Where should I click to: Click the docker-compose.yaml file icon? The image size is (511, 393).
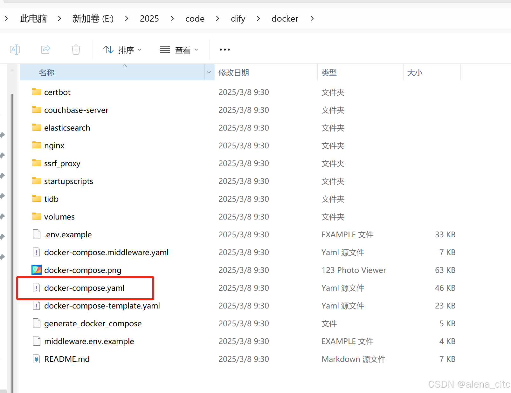[37, 288]
